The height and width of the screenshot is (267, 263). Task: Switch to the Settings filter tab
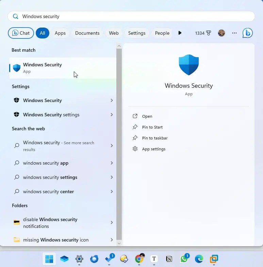(x=137, y=33)
